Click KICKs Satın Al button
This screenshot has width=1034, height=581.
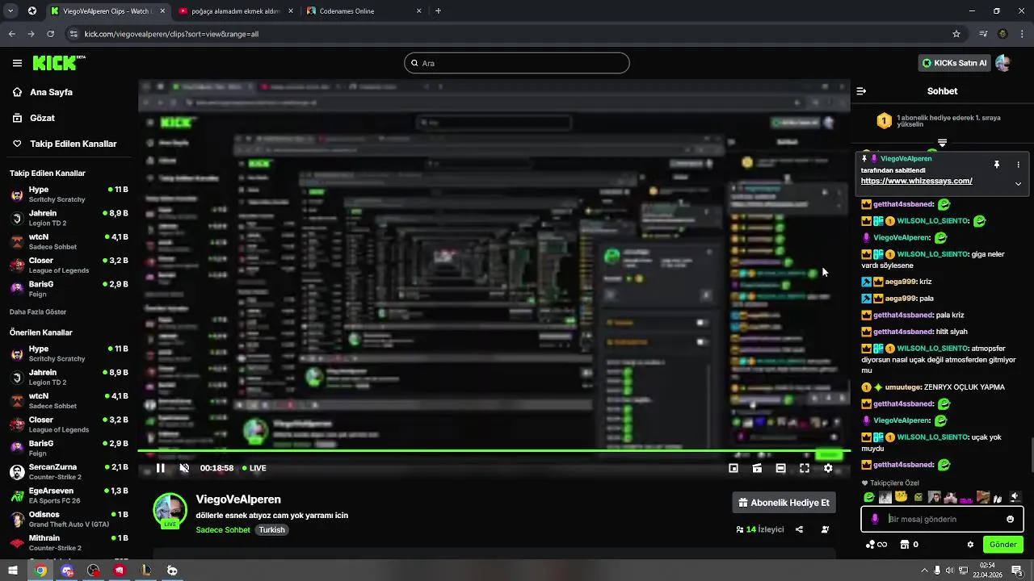coord(955,63)
